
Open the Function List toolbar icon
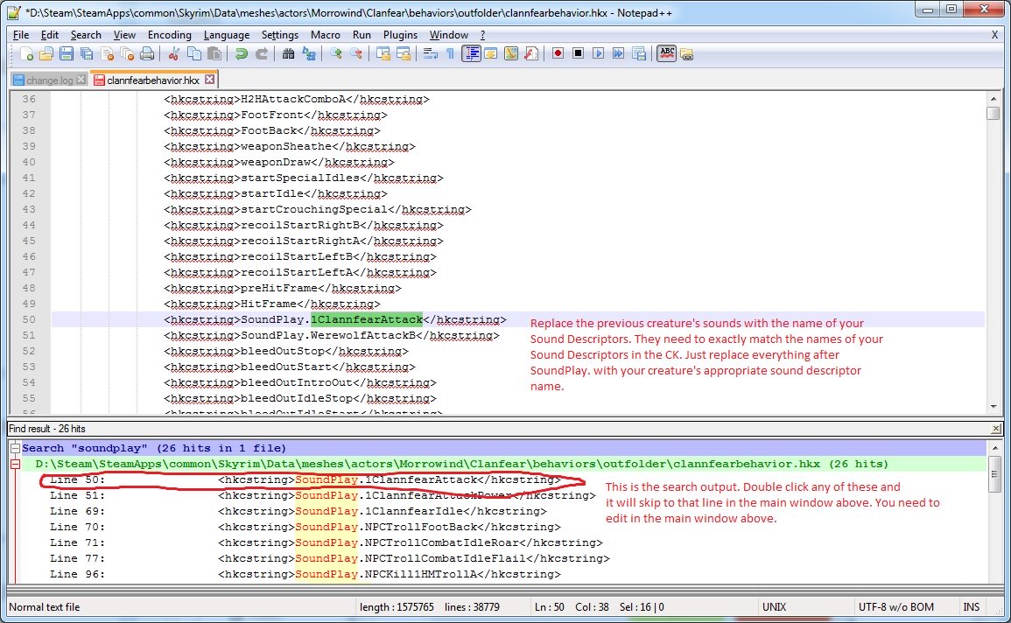530,54
